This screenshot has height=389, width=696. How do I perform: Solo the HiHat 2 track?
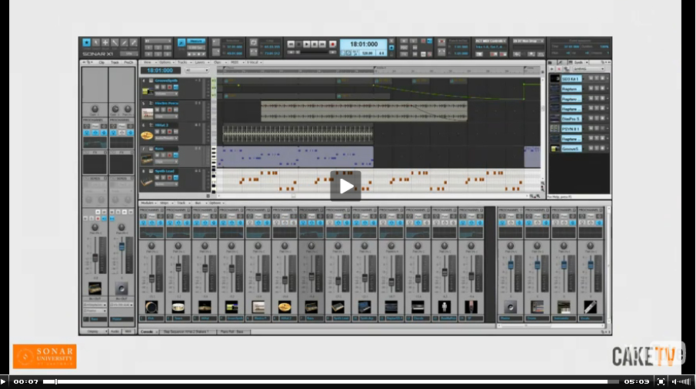click(x=163, y=132)
